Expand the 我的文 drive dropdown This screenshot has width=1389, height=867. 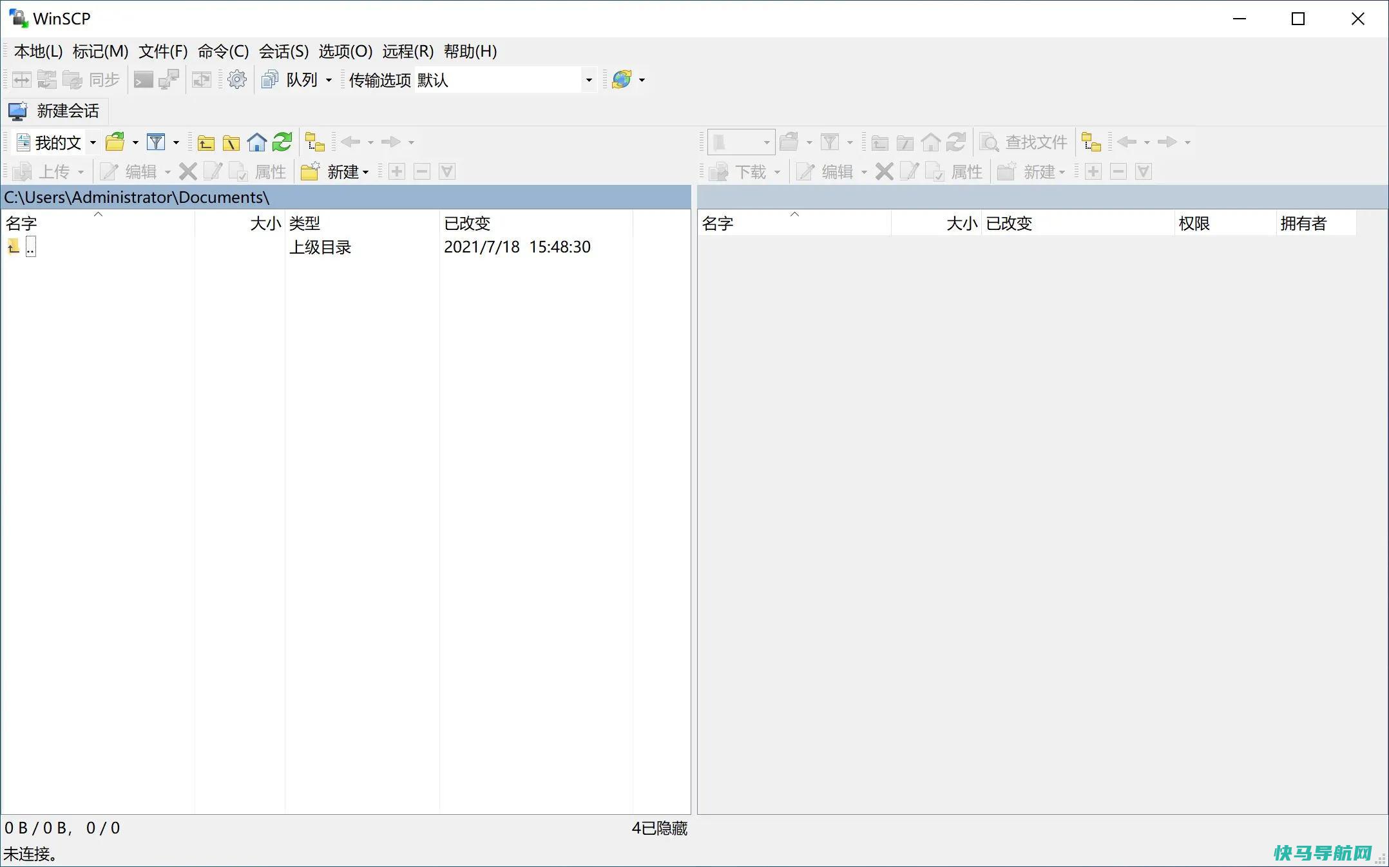pos(93,142)
